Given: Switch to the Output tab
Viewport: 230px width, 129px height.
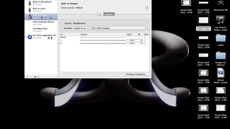Looking at the screenshot, I should (109, 14).
